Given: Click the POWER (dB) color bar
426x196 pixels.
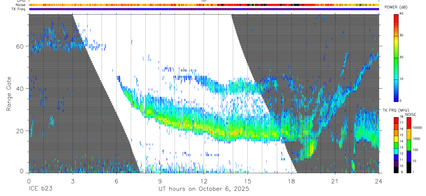Looking at the screenshot, I should 397,57.
